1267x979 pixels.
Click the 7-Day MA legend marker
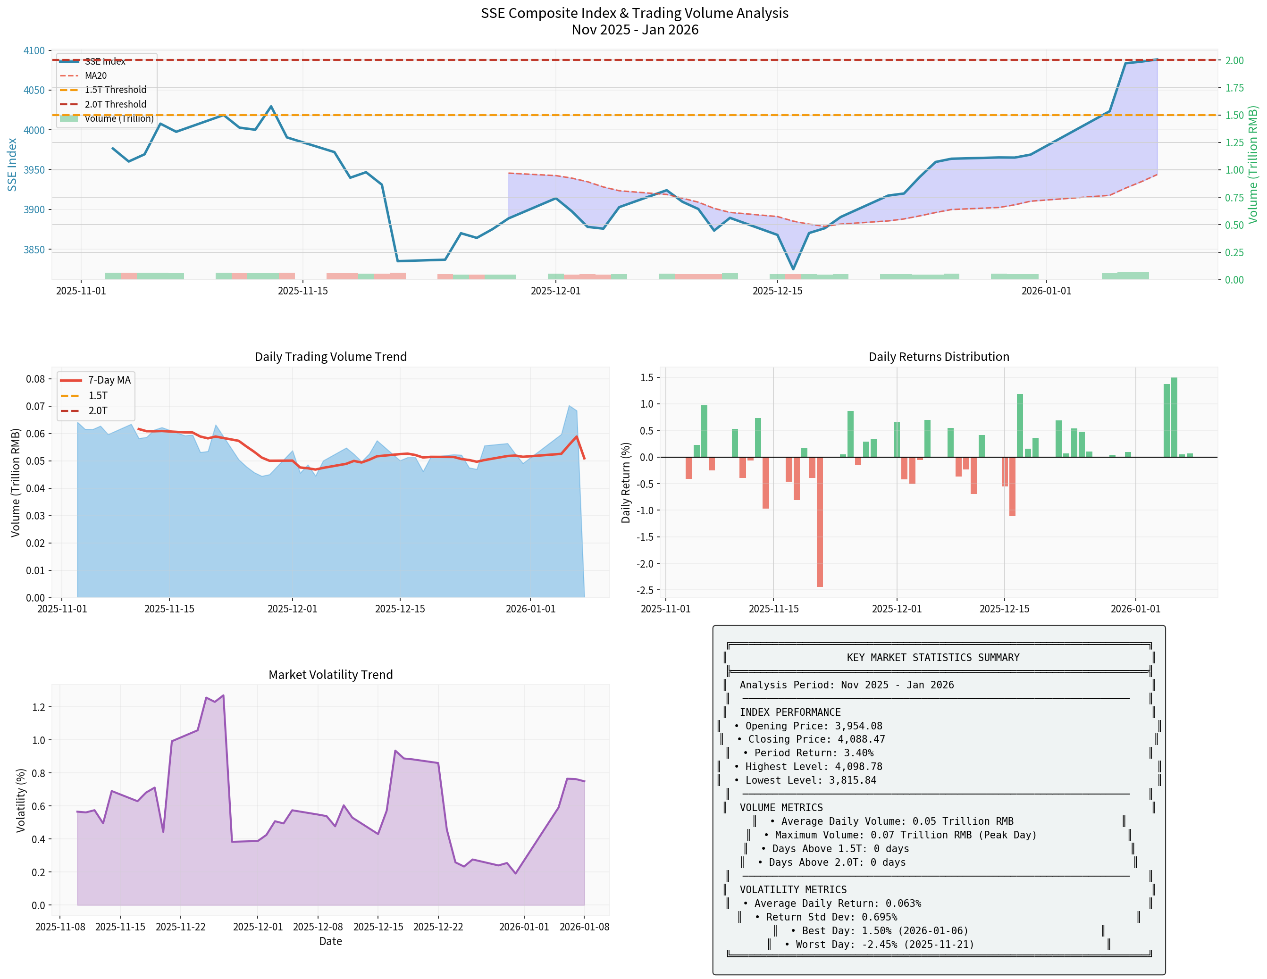tap(71, 381)
